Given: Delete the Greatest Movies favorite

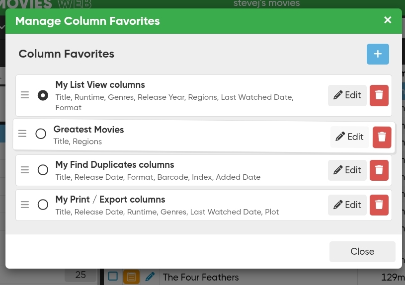Looking at the screenshot, I should pyautogui.click(x=382, y=137).
